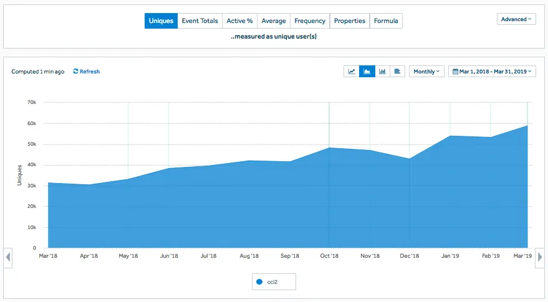Image resolution: width=548 pixels, height=302 pixels.
Task: Click the Oct '18 axis label
Action: [329, 256]
